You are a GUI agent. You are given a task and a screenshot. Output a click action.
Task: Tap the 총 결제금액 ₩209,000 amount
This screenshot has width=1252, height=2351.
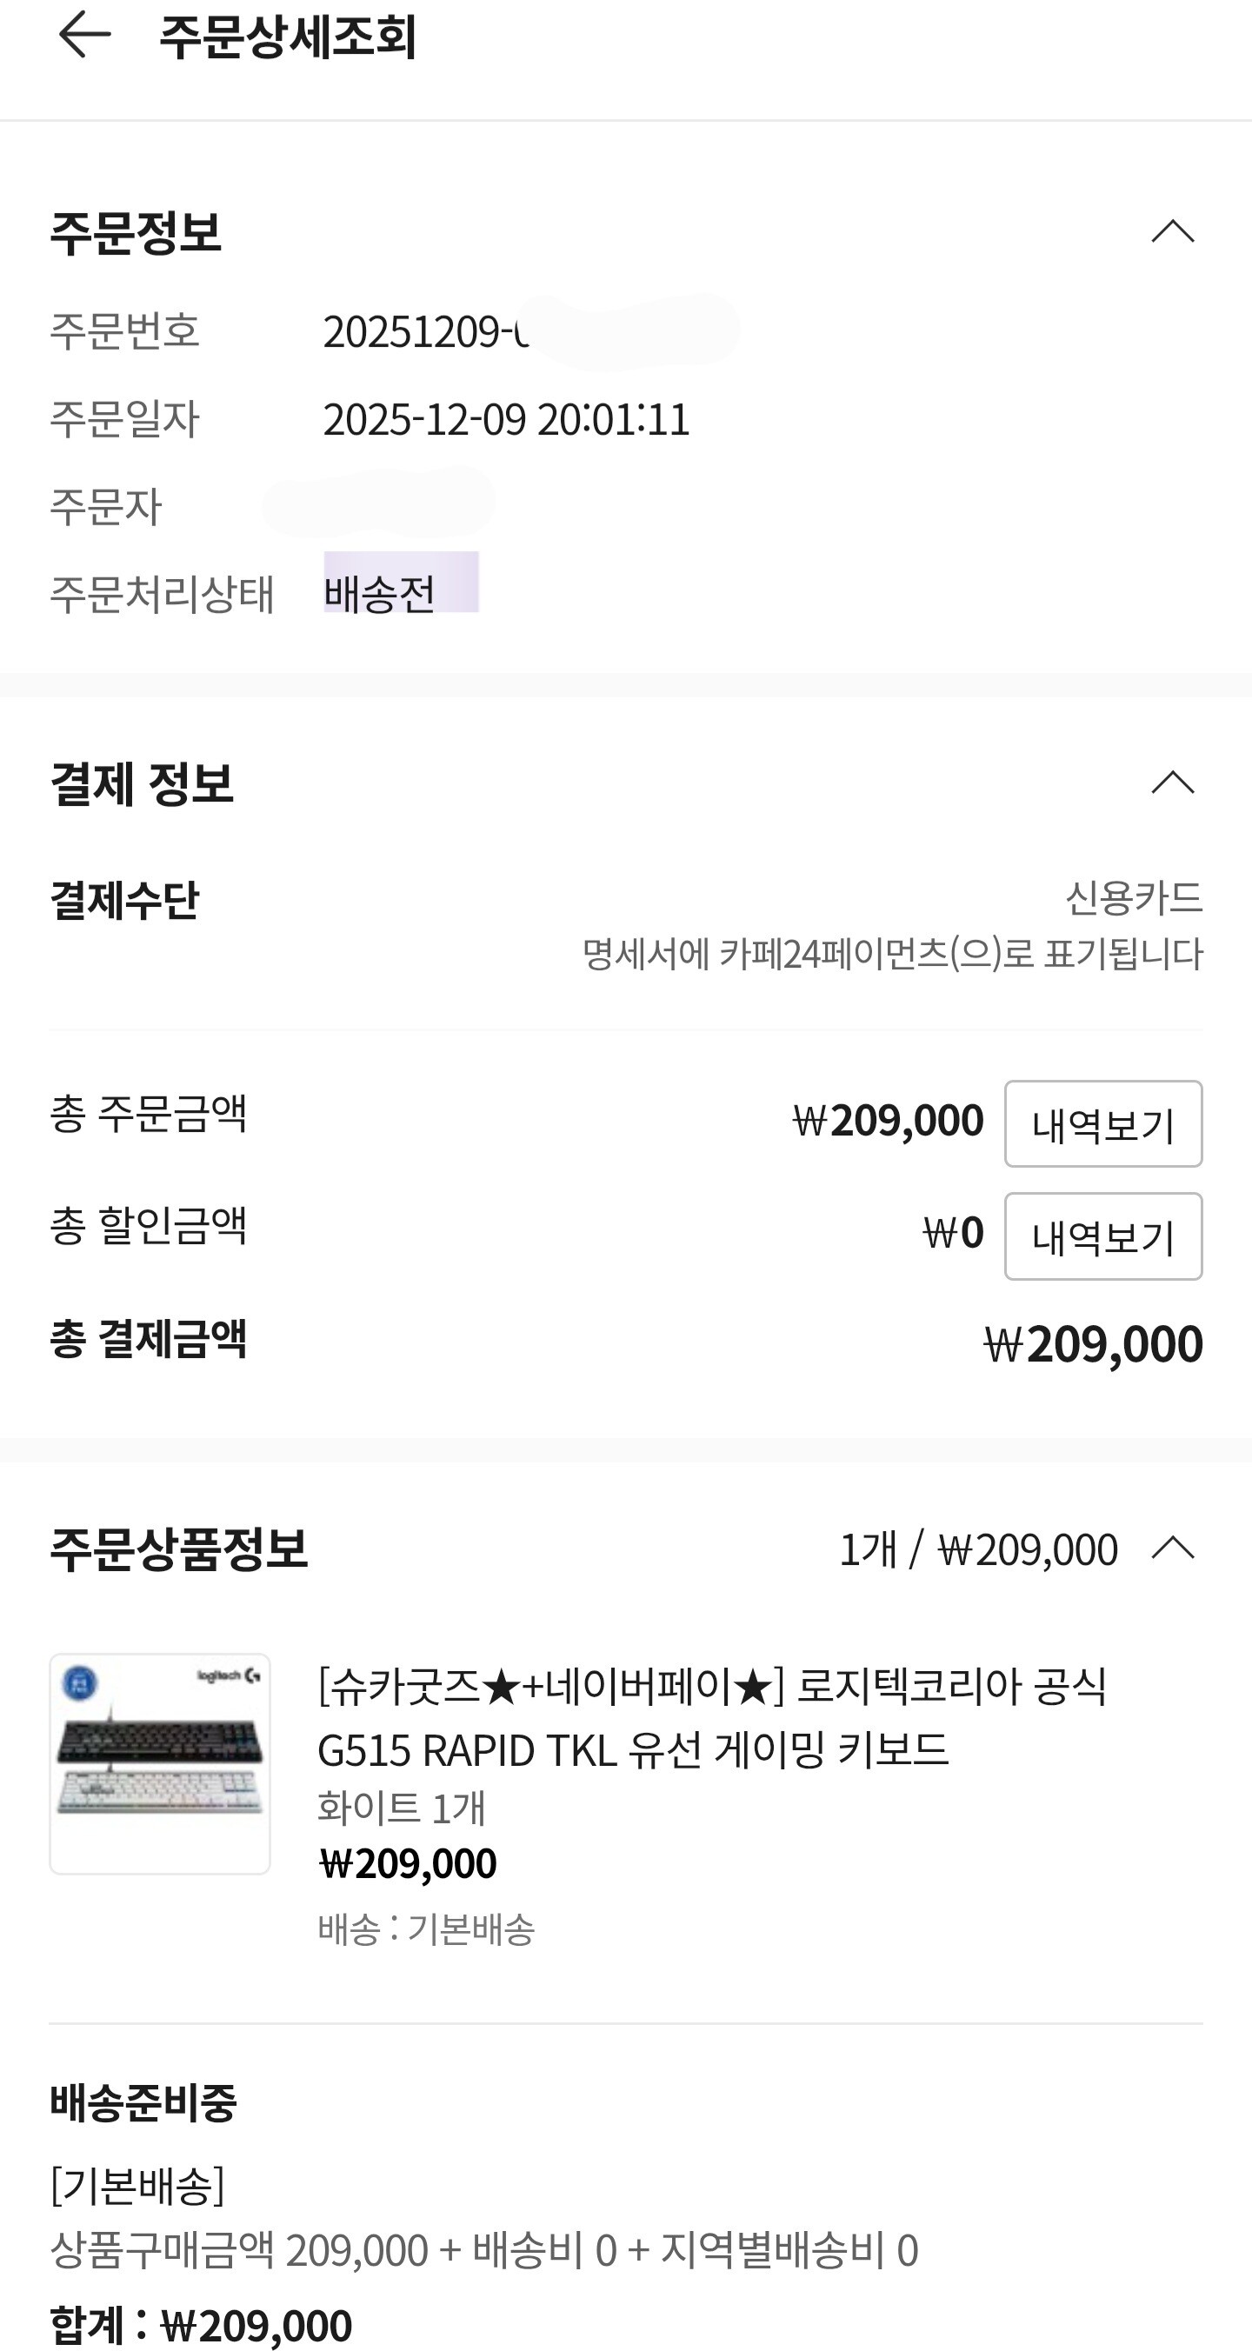pyautogui.click(x=1092, y=1343)
